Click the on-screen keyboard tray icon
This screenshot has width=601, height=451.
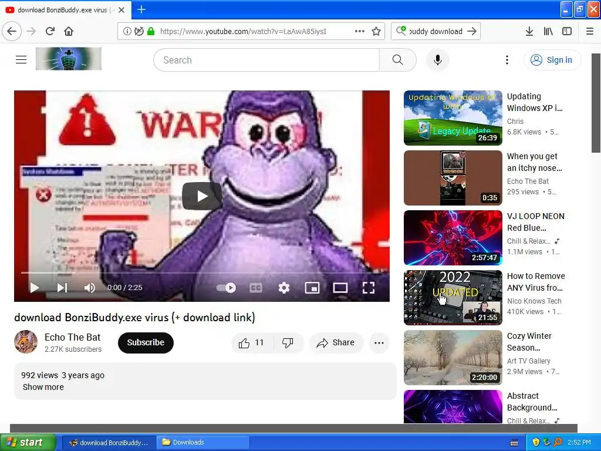(514, 443)
